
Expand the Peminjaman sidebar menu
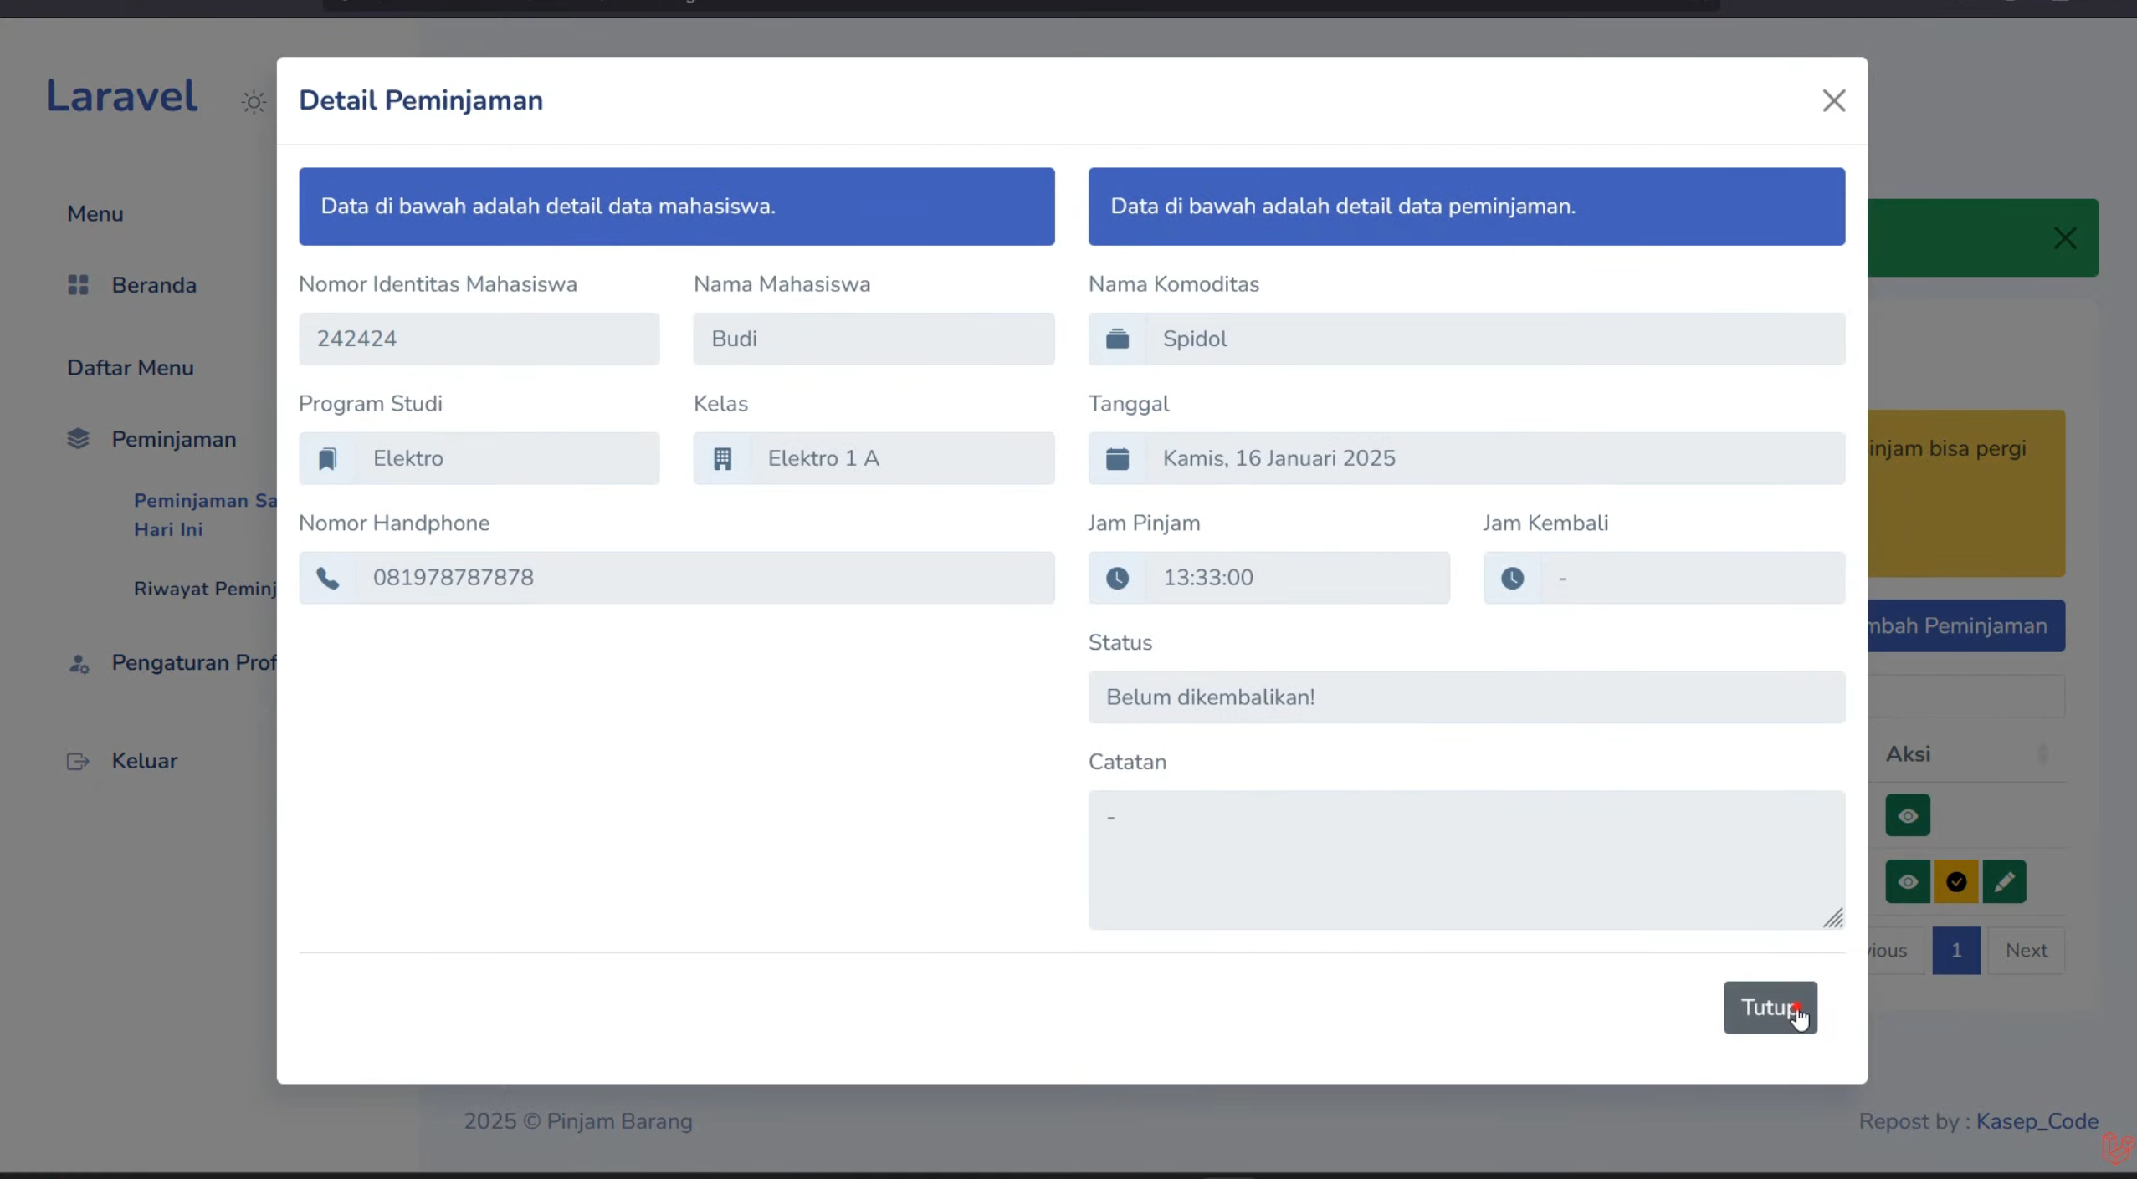coord(174,439)
